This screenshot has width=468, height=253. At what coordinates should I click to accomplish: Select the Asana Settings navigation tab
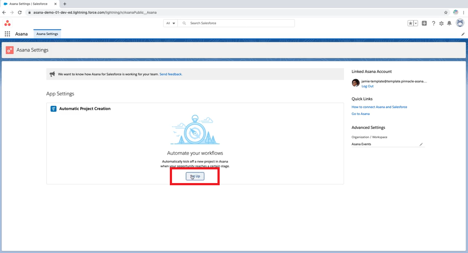47,34
